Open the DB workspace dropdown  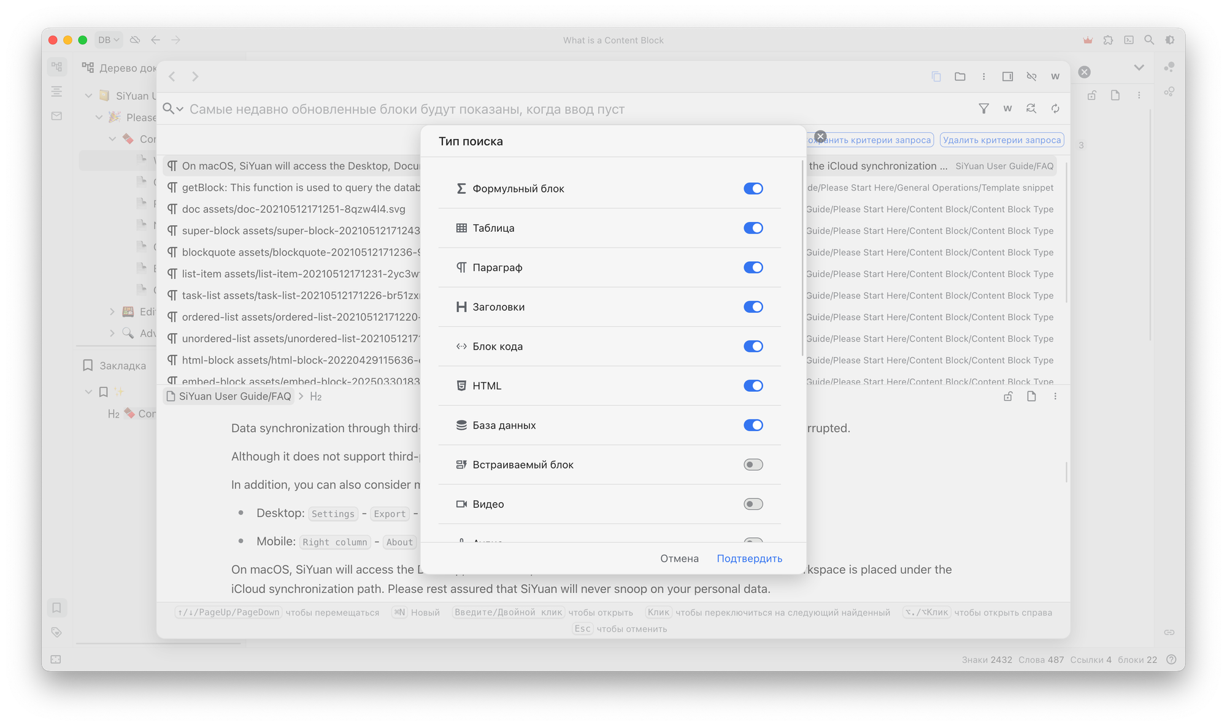(x=109, y=40)
